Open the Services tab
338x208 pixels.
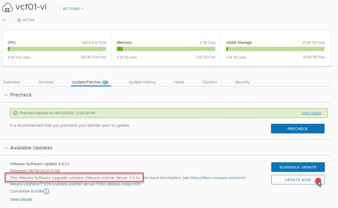pyautogui.click(x=46, y=82)
